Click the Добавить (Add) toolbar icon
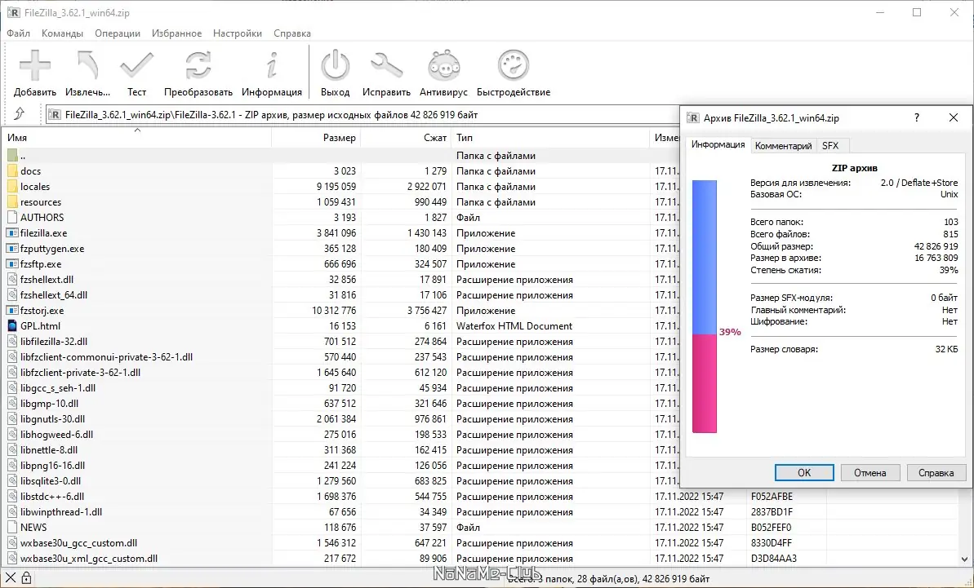Screen dimensions: 974x588 (35, 66)
